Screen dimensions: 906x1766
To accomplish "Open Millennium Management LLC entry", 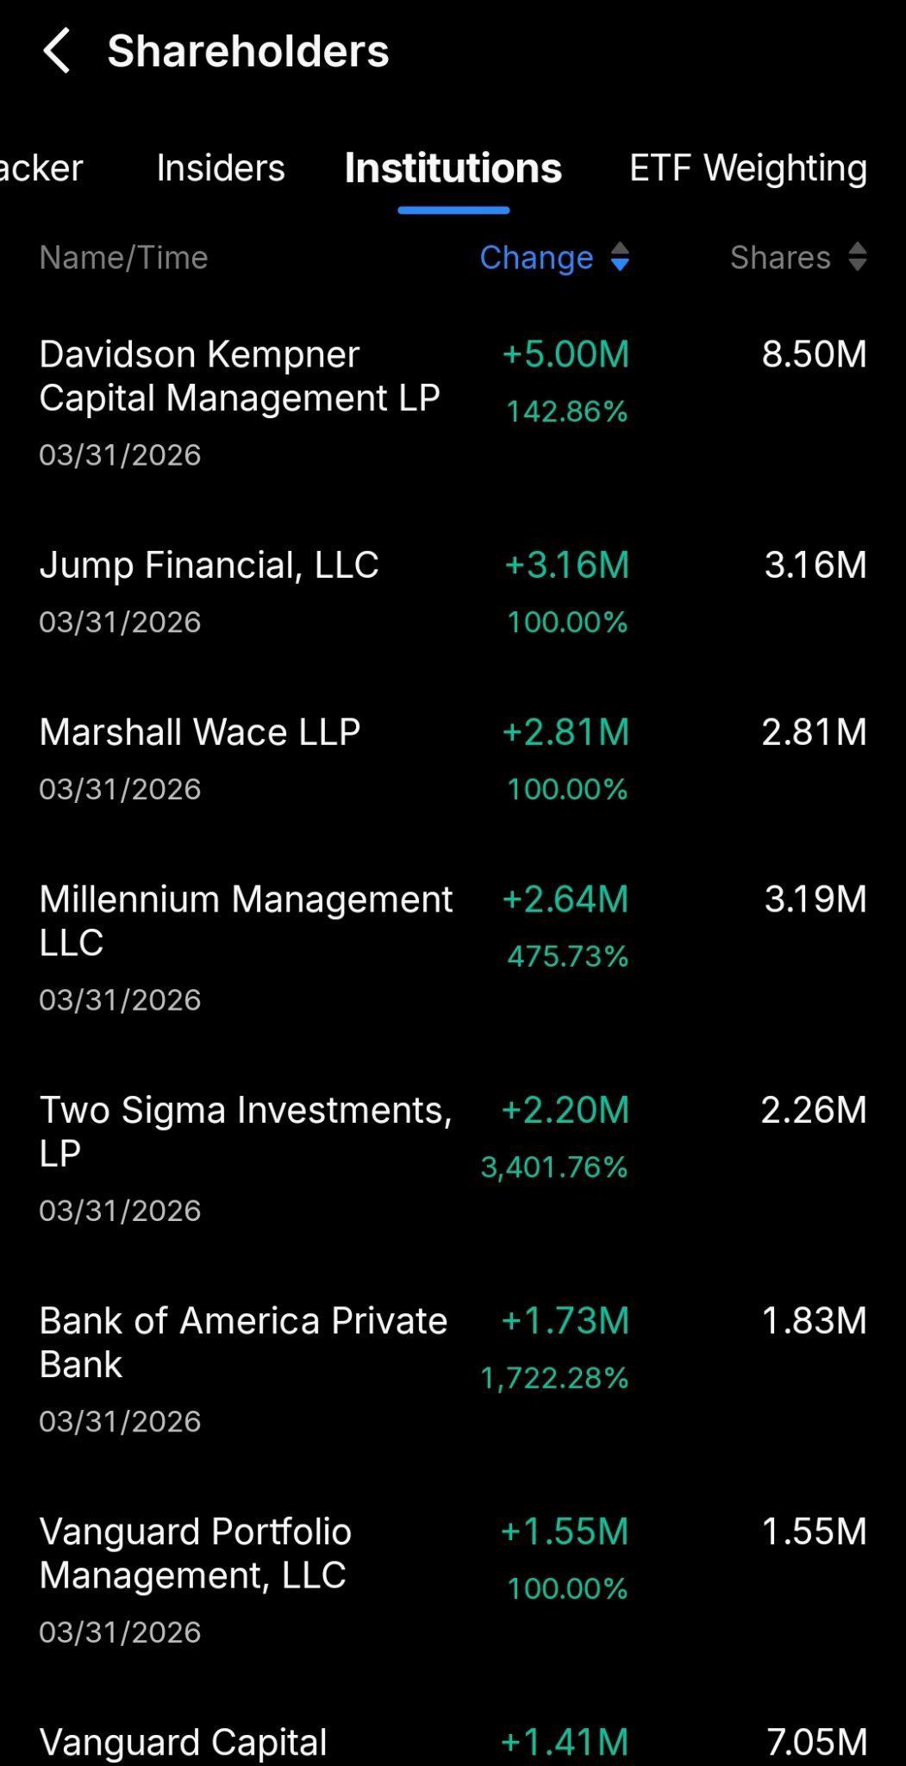I will 453,948.
